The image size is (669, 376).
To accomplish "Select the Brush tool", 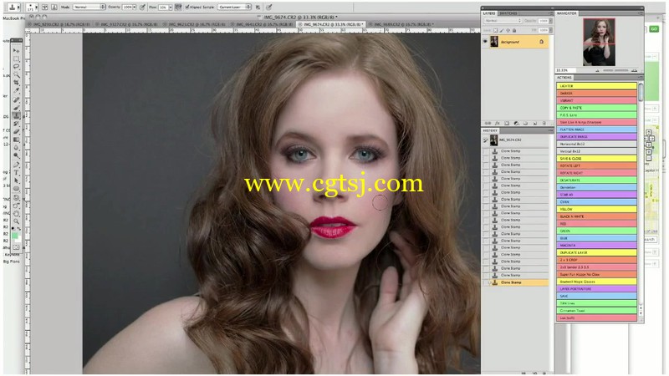I will click(17, 108).
